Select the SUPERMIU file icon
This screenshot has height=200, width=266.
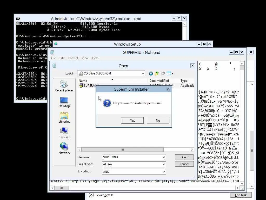[81, 85]
